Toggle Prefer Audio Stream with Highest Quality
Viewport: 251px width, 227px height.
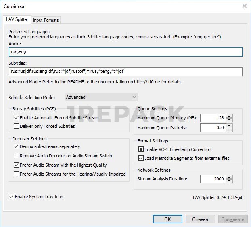16,165
